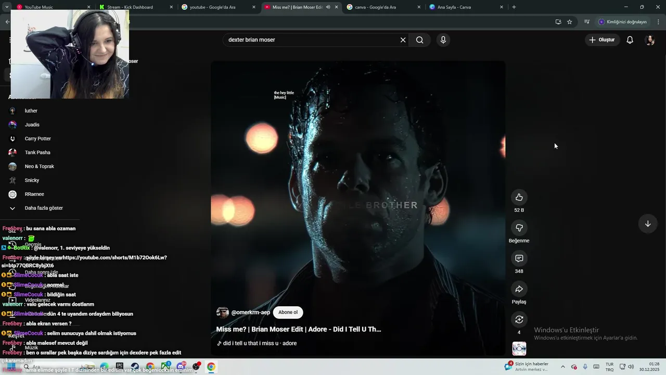This screenshot has height=375, width=666.
Task: Open @omerkrm-aep channel link
Action: 250,312
